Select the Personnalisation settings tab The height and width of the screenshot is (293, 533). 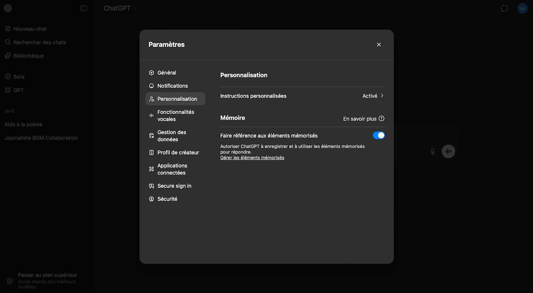click(175, 99)
